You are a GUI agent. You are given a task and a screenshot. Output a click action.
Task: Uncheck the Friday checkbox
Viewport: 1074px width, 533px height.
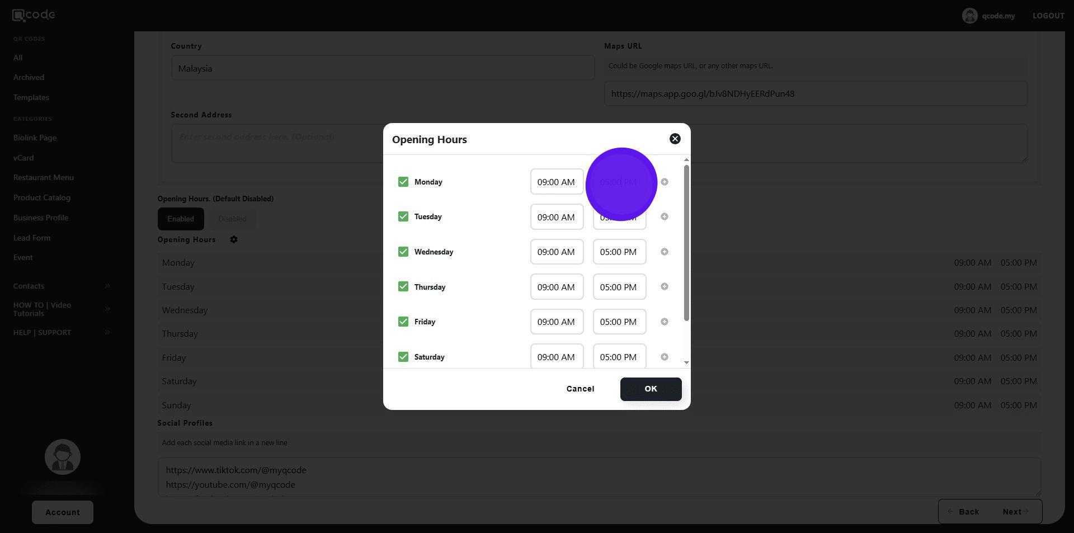pos(403,322)
